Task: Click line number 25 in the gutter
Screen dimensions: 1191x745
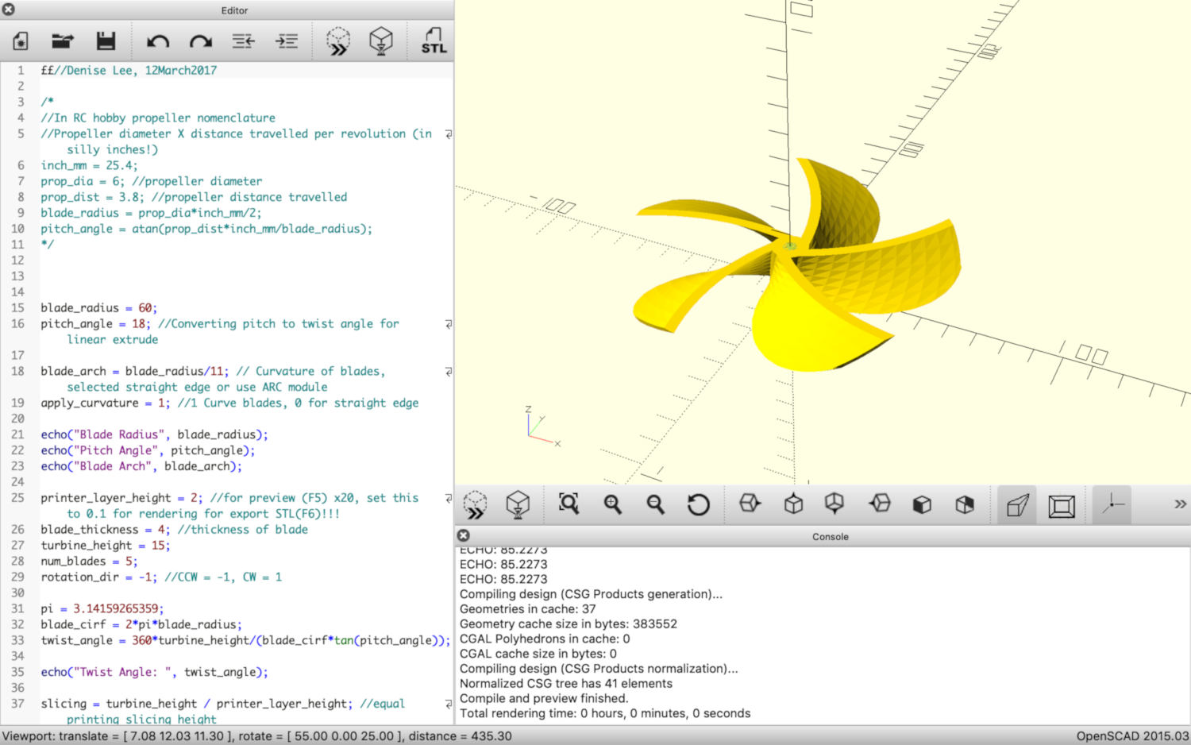Action: [x=17, y=498]
